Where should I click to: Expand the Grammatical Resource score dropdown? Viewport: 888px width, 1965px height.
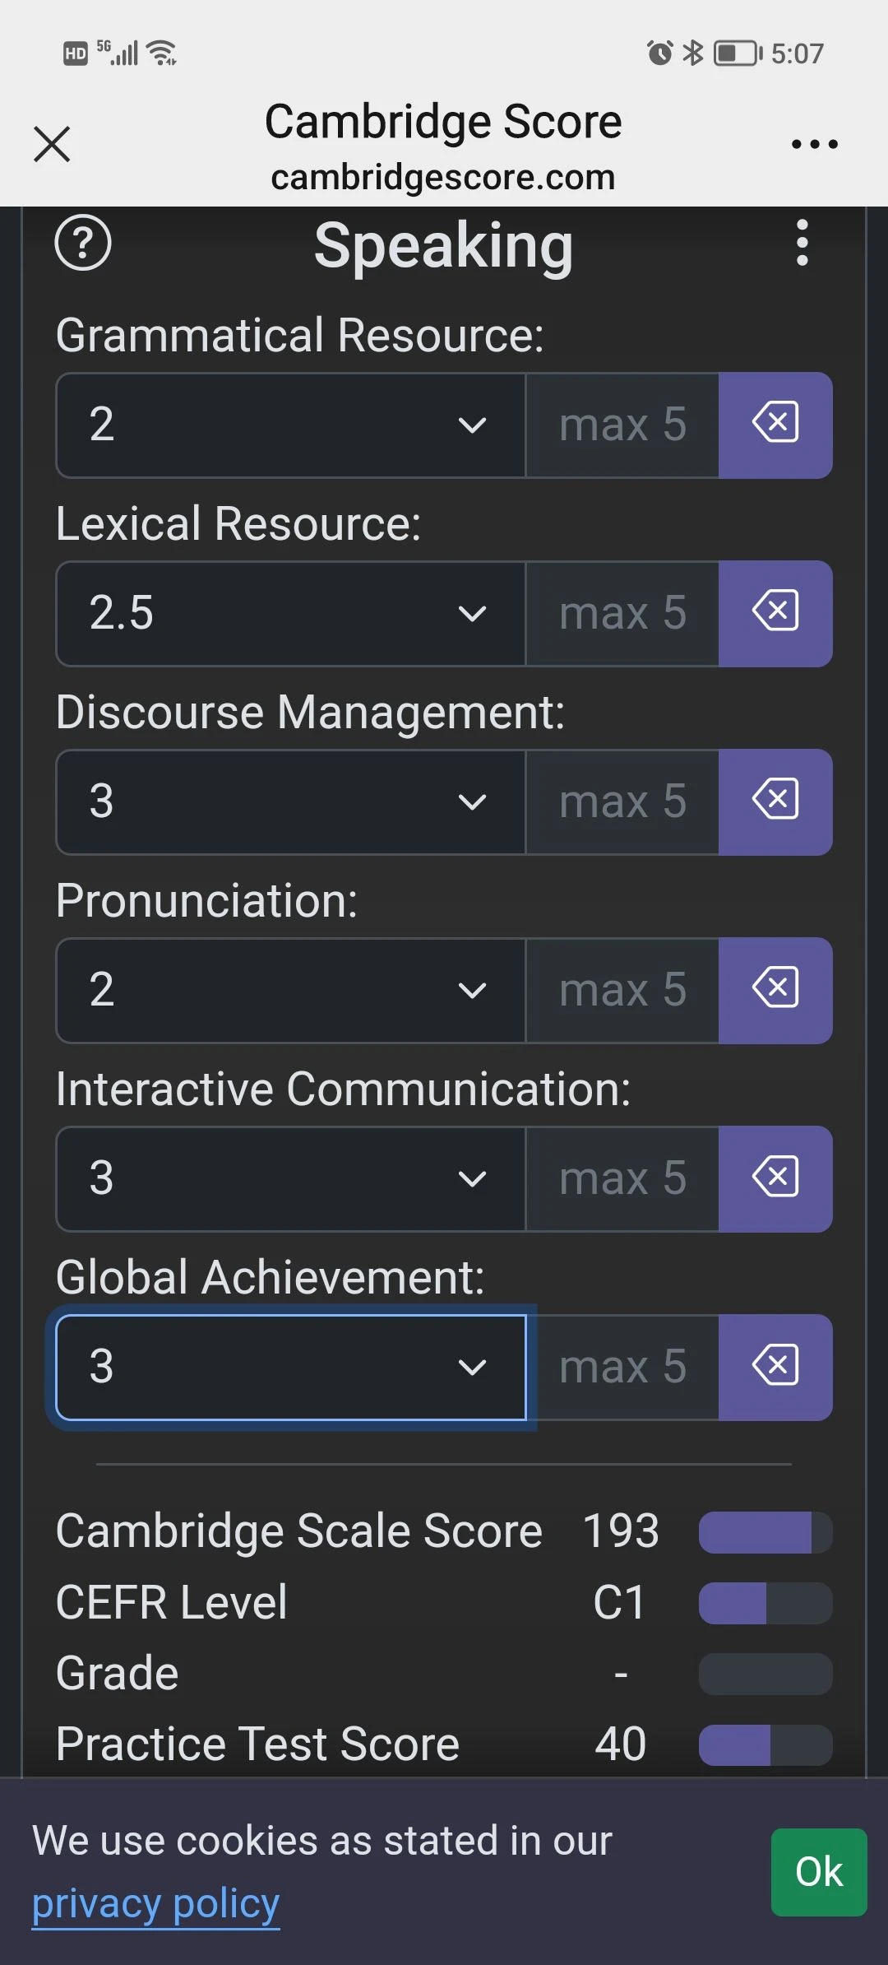(x=291, y=425)
